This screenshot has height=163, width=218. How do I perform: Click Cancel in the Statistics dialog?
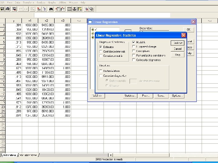click(177, 49)
